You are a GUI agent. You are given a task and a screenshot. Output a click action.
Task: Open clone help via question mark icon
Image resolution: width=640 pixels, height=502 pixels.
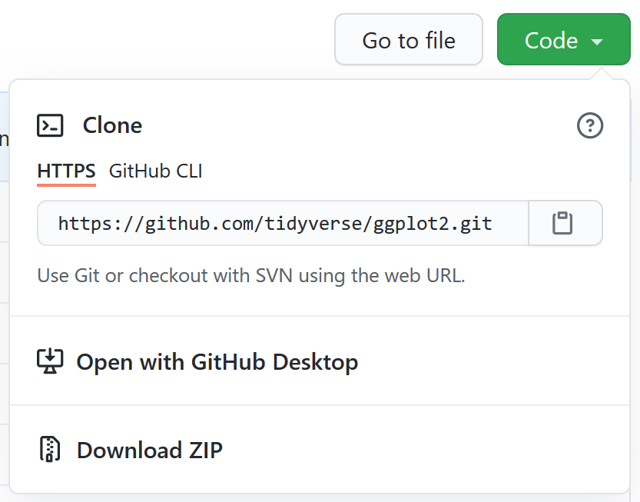click(x=590, y=125)
